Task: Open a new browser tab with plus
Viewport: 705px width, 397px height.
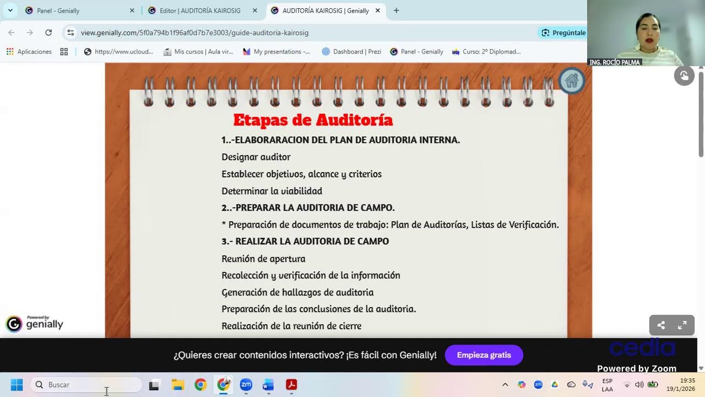Action: click(396, 10)
